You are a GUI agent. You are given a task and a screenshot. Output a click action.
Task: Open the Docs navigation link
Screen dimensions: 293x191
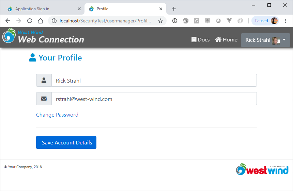pyautogui.click(x=201, y=40)
